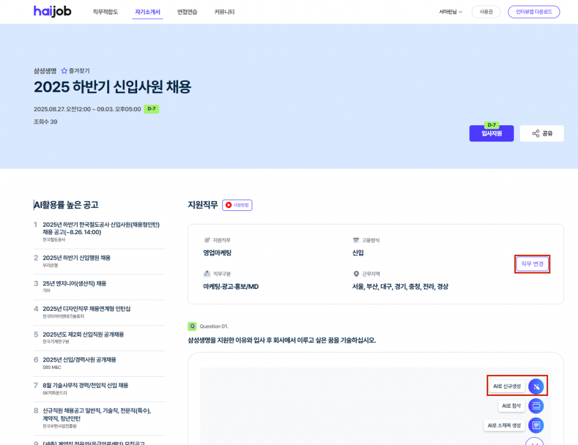
Task: Click the 직무 변경 button
Action: point(532,264)
